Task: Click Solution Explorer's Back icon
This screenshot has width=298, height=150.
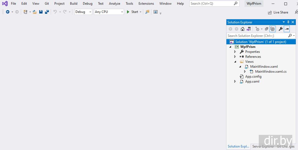Action: [x=230, y=29]
